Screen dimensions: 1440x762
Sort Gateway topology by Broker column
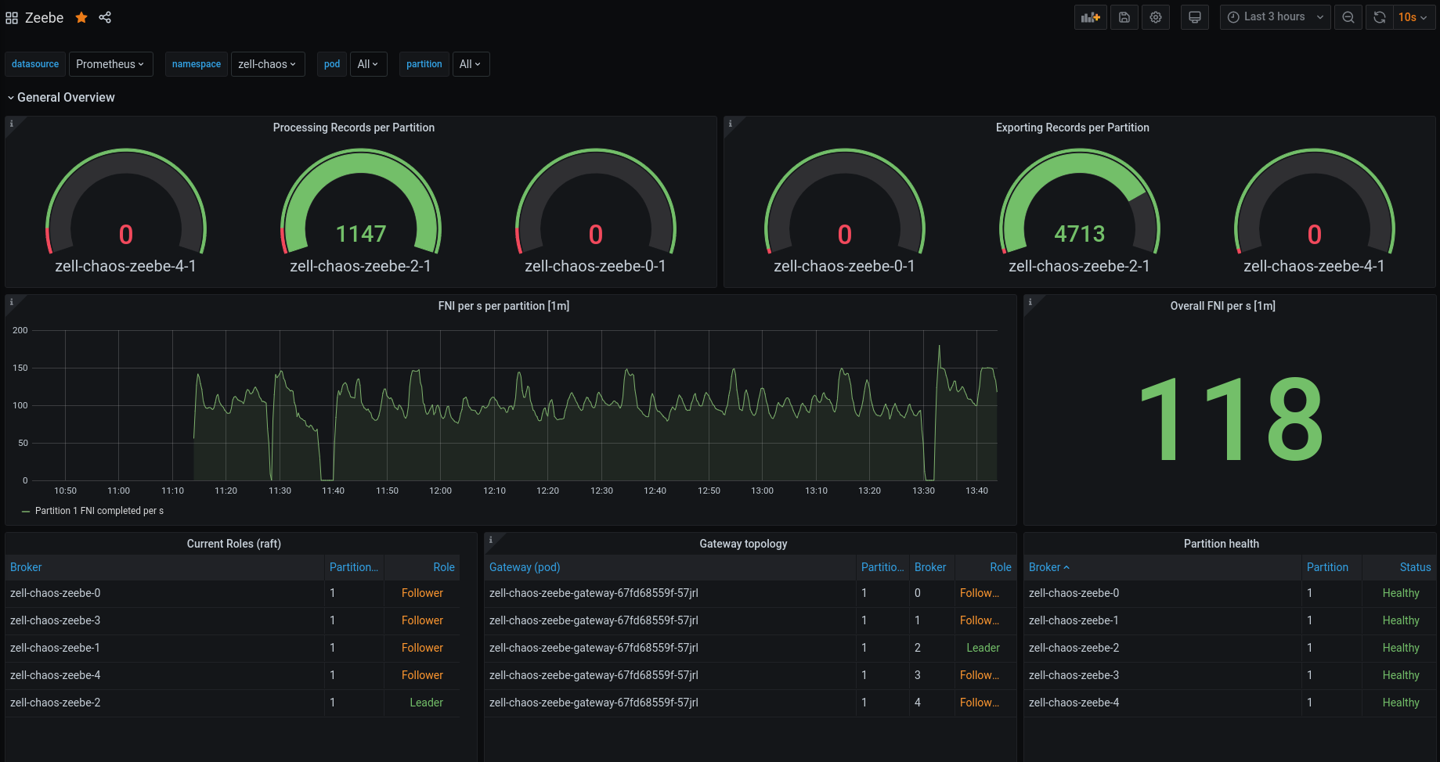click(930, 567)
